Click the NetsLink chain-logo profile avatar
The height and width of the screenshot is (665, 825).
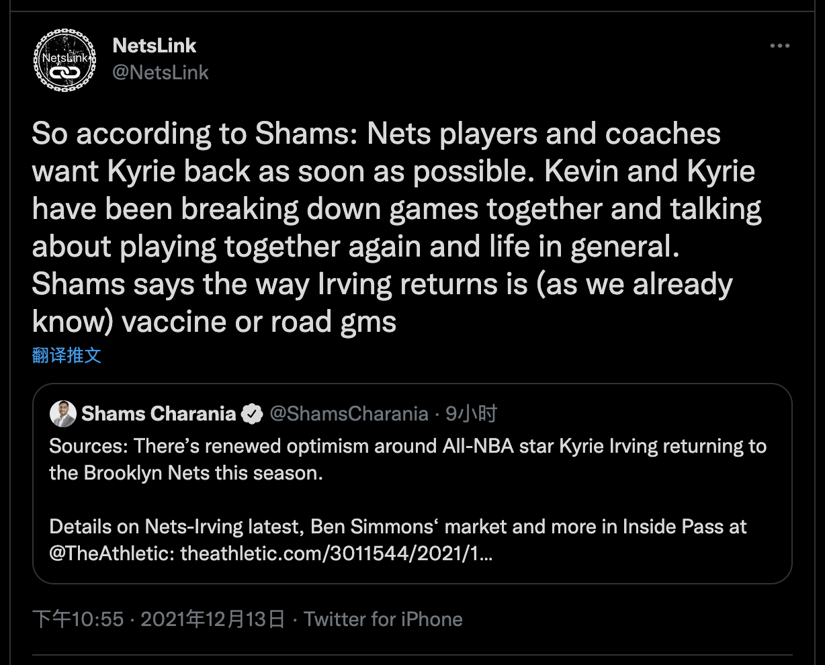point(64,59)
